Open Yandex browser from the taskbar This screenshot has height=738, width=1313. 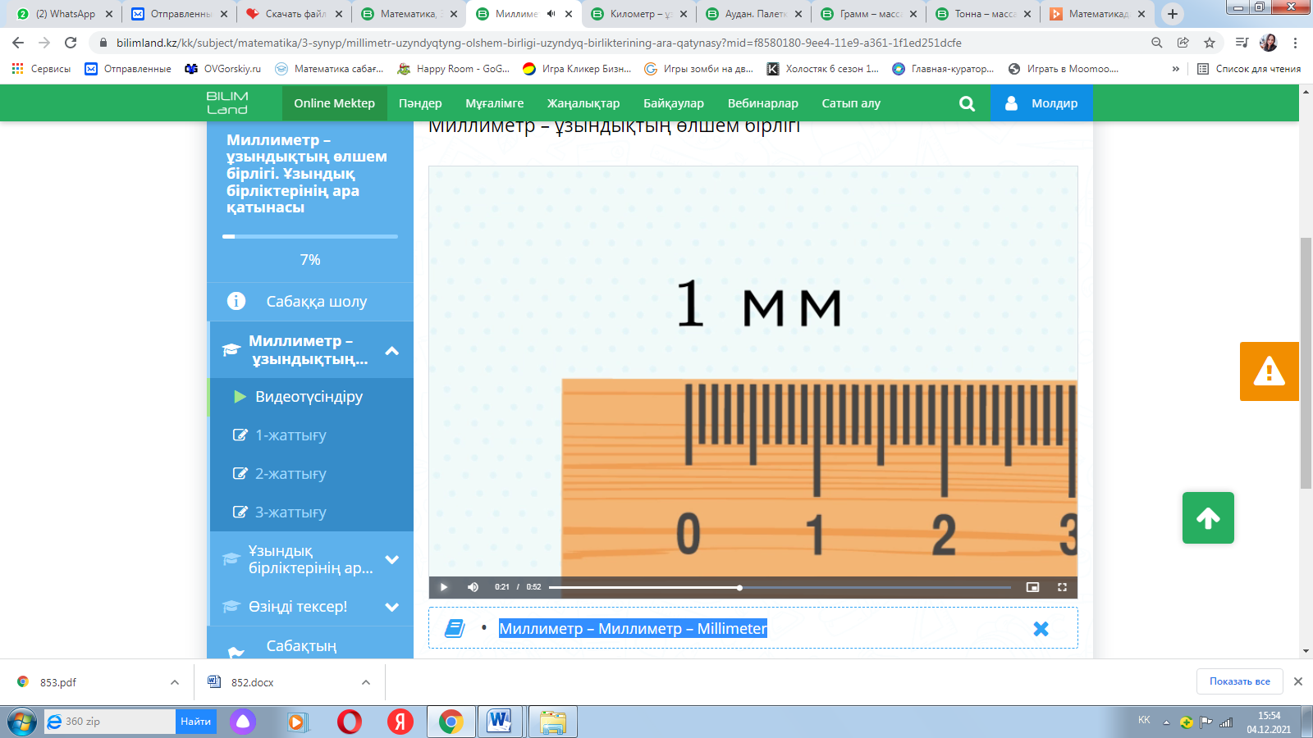click(400, 722)
